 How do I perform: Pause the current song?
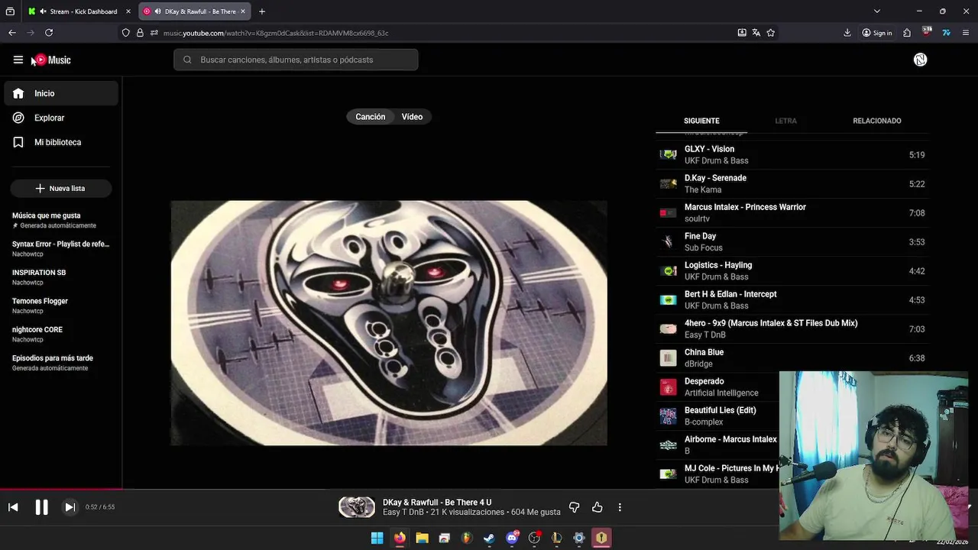coord(41,507)
